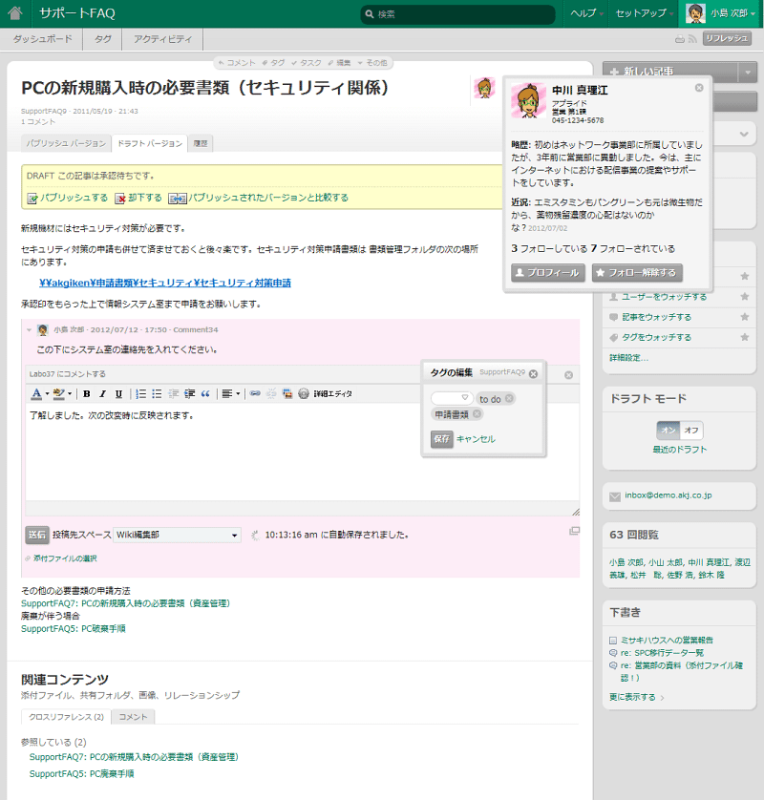
Task: Click the home icon in the header
Action: tap(15, 13)
